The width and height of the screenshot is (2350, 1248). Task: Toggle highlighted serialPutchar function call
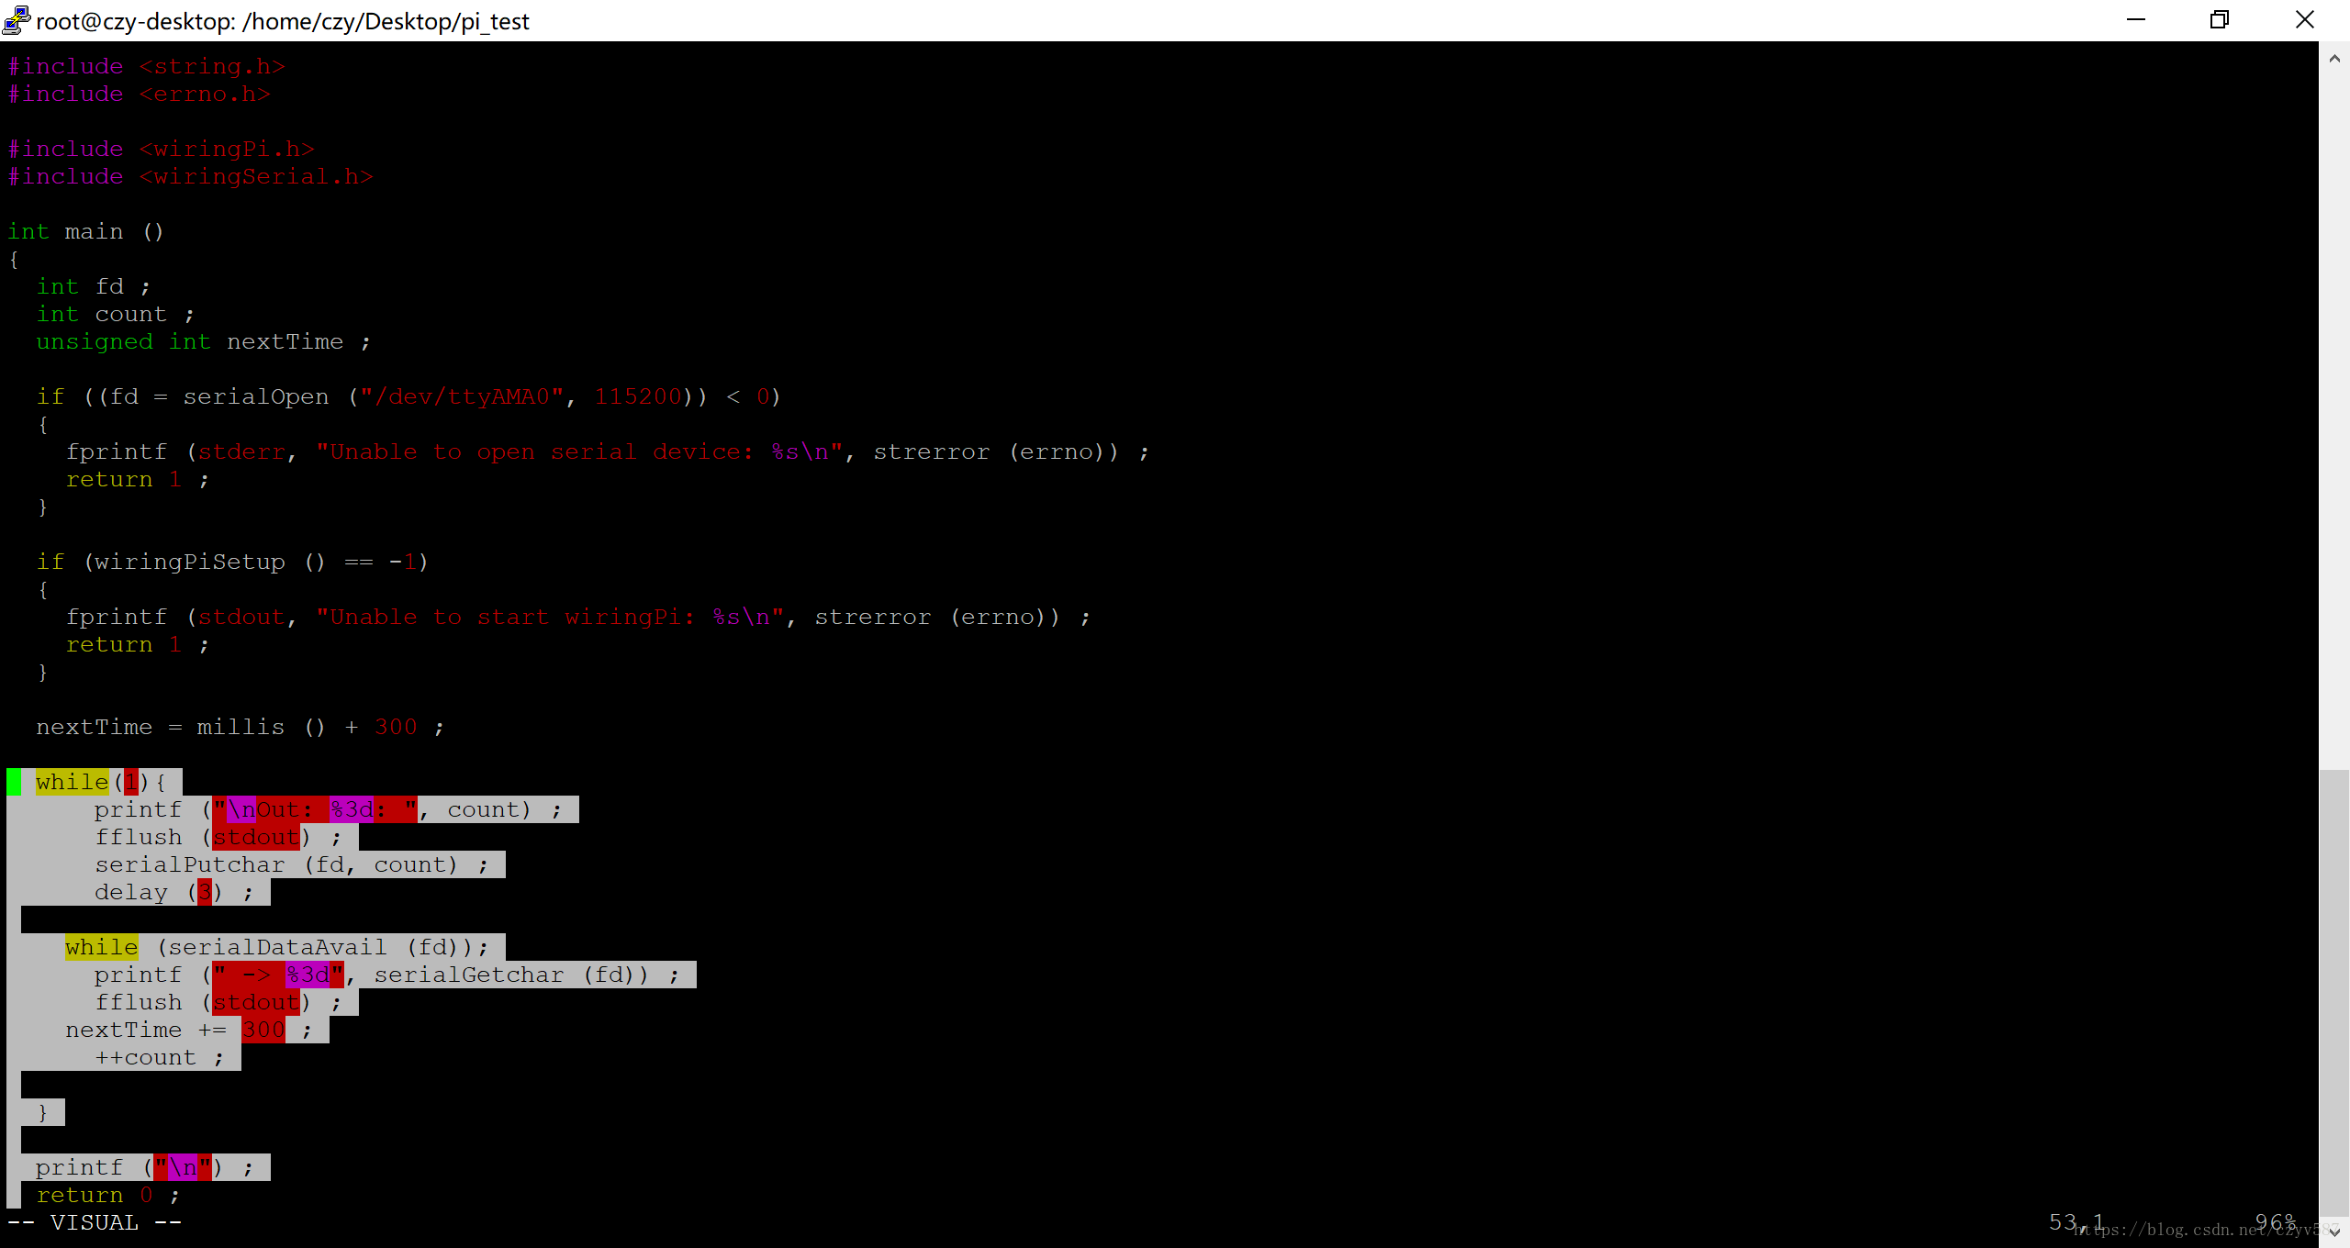289,864
